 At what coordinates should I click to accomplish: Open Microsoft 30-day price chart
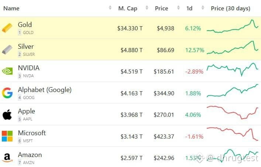tap(233, 134)
